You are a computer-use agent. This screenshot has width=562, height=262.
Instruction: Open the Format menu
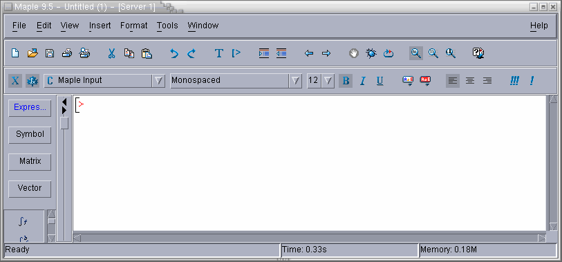pyautogui.click(x=133, y=26)
